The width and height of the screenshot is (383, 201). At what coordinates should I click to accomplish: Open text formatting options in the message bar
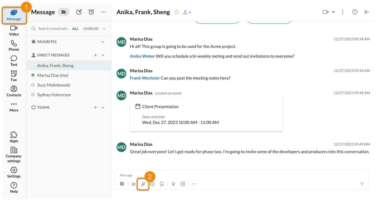(134, 184)
